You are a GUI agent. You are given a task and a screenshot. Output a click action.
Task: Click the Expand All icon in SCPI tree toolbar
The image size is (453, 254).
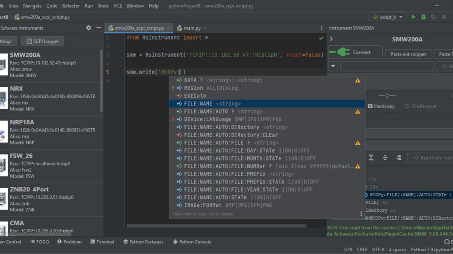click(371, 157)
